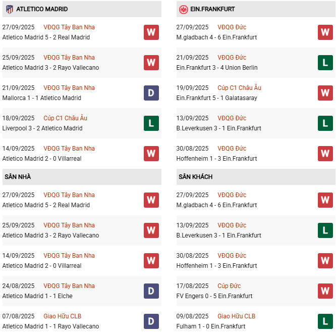Open Cúp C1 Châu Âu link above Liverpool match
The width and height of the screenshot is (336, 333).
click(x=65, y=118)
